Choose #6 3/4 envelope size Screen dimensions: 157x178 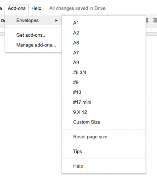point(104,72)
